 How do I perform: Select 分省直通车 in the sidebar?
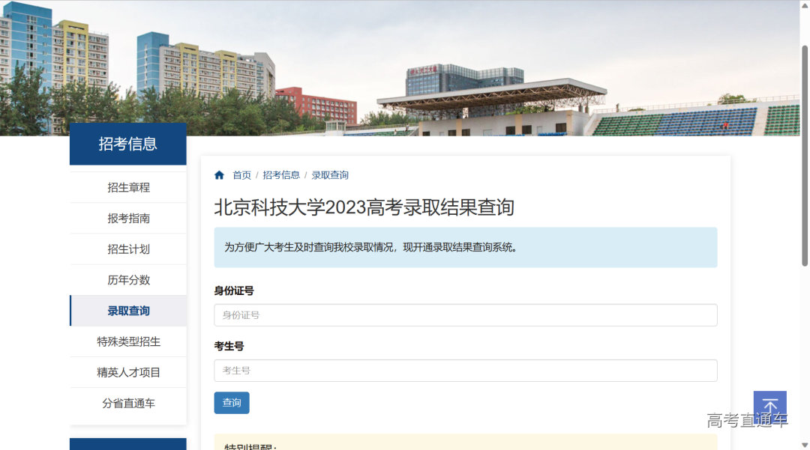[127, 403]
